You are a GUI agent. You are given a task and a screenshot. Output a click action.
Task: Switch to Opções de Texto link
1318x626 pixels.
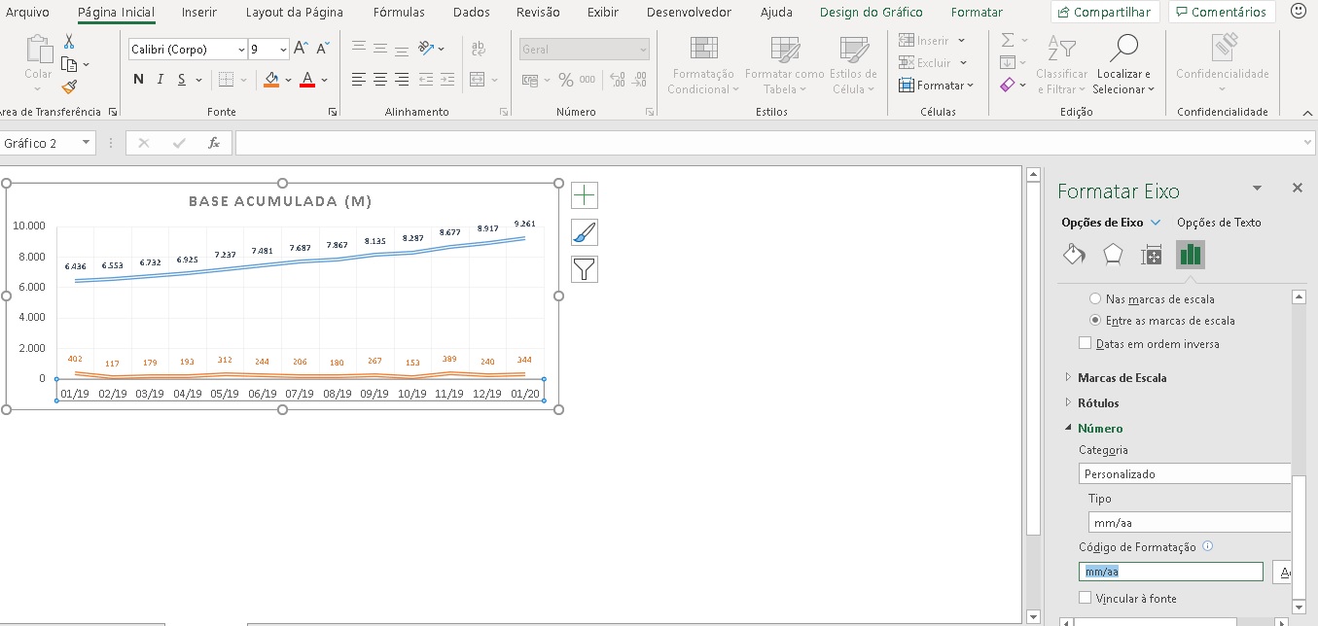pos(1219,223)
